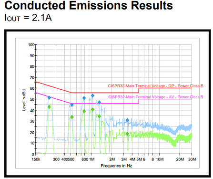Image resolution: width=213 pixels, height=179 pixels.
Task: Click the green diamond marker near 1M
Action: tap(93, 109)
